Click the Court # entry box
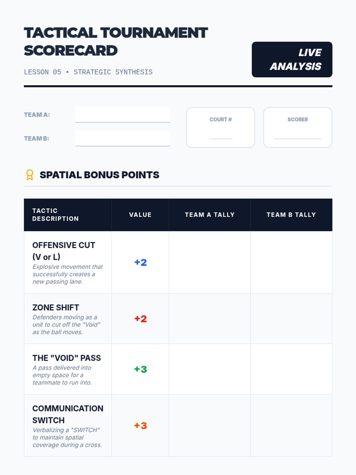This screenshot has width=356, height=475. 220,128
